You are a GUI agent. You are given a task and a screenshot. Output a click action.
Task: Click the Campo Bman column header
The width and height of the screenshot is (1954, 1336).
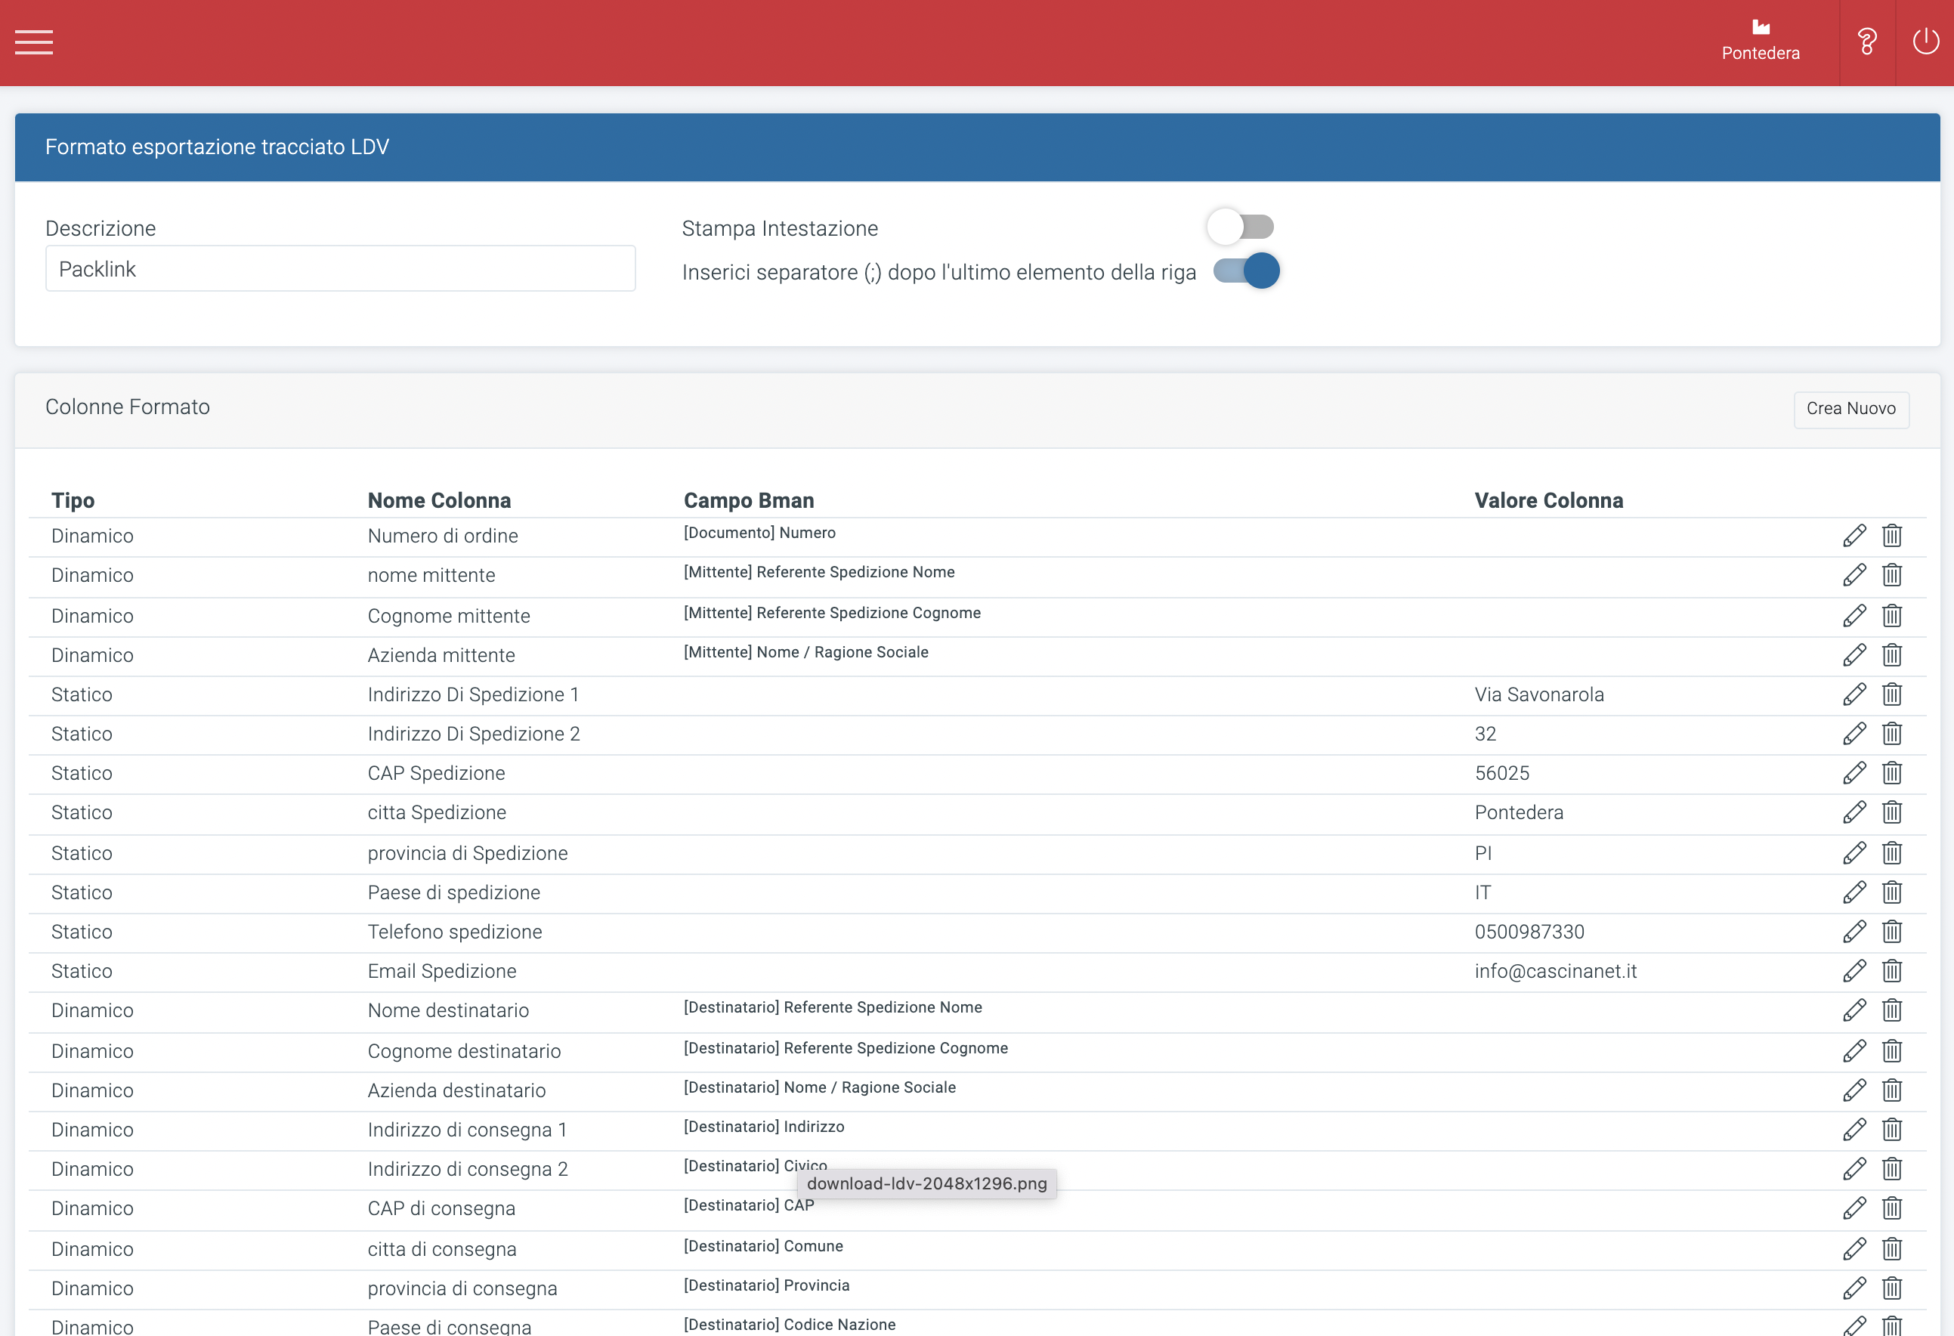(748, 500)
